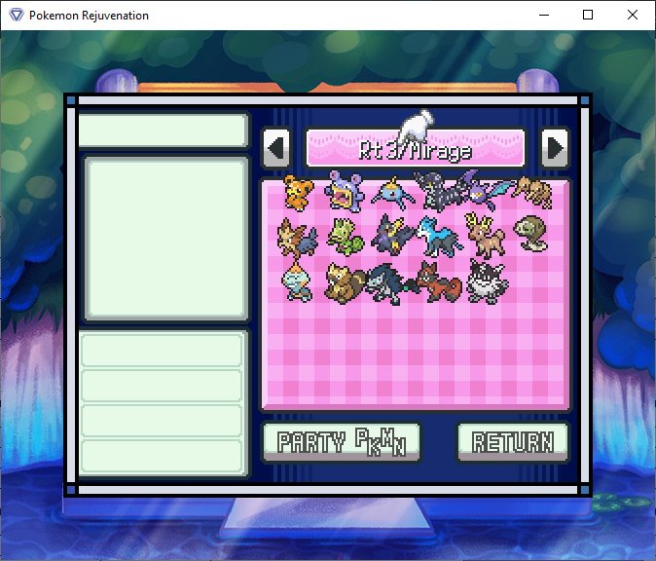Screen dimensions: 656x561
Task: Choose the dark Luxio sprite in the second row
Action: (x=393, y=236)
